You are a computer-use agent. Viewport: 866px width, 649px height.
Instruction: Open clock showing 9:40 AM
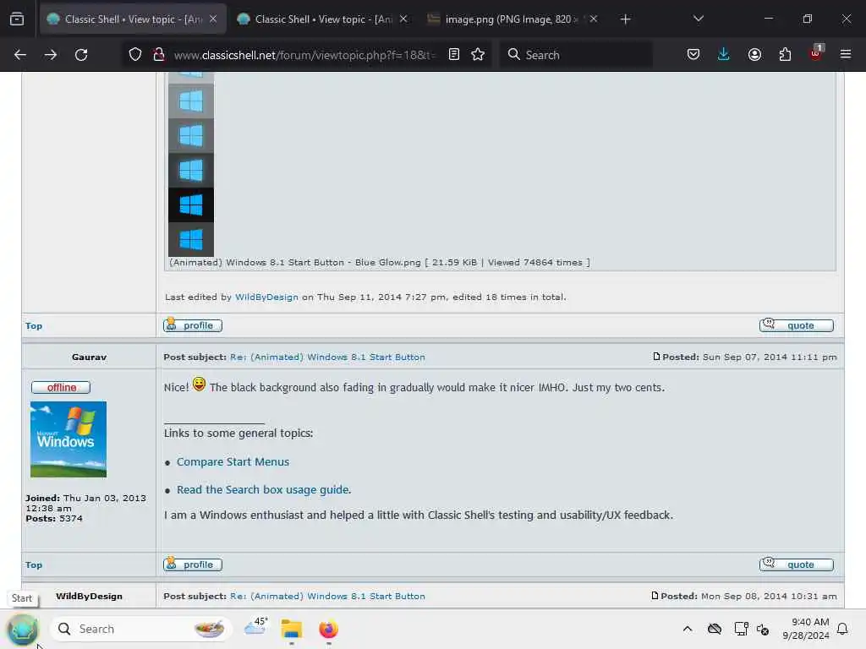pos(806,629)
